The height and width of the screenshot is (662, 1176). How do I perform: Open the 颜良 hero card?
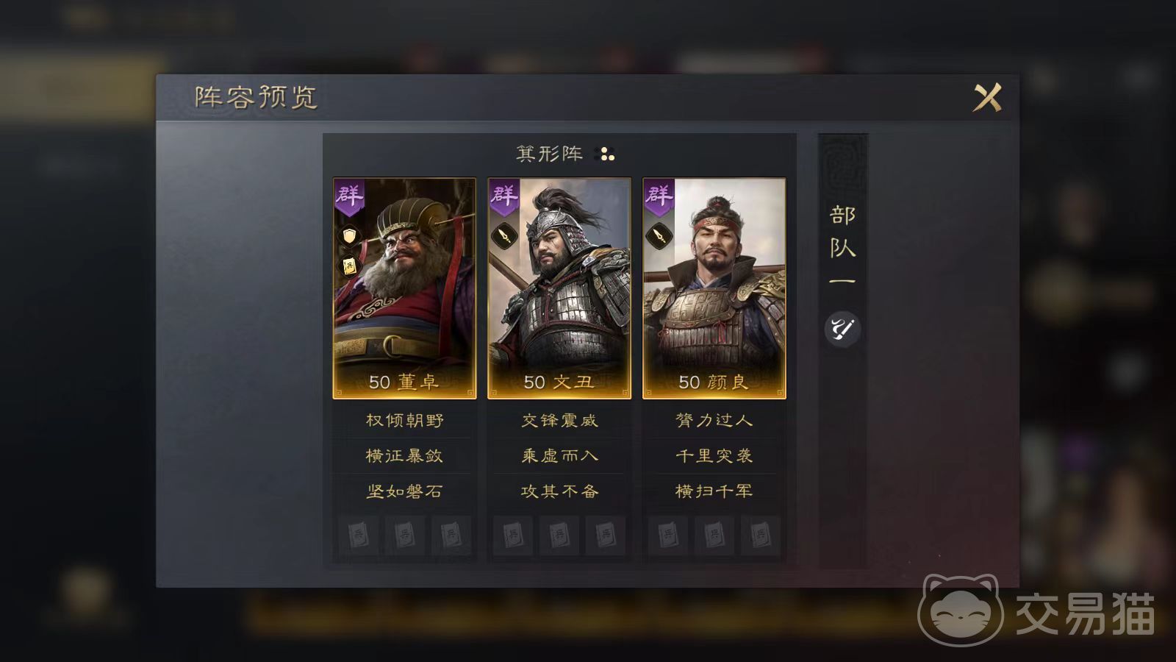pyautogui.click(x=714, y=288)
